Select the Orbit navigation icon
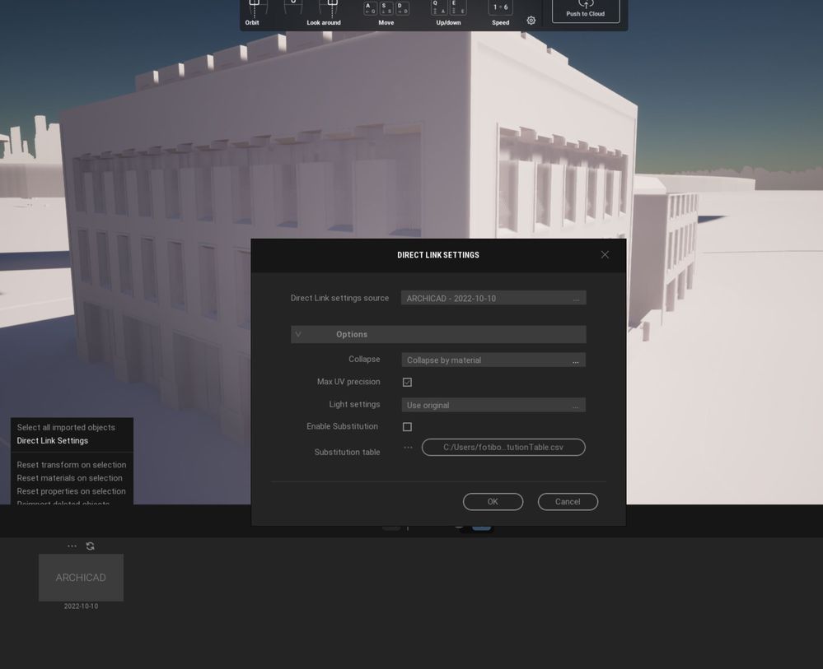Image resolution: width=823 pixels, height=669 pixels. tap(252, 8)
